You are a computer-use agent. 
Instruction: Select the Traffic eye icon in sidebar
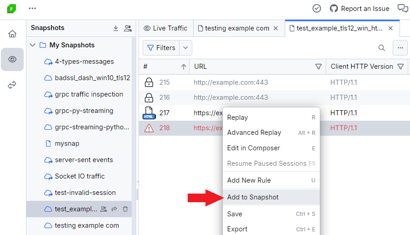(12, 59)
